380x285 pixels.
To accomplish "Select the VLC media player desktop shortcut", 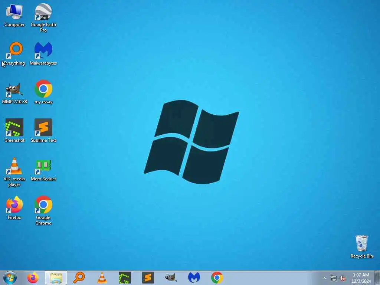I will coord(14,172).
